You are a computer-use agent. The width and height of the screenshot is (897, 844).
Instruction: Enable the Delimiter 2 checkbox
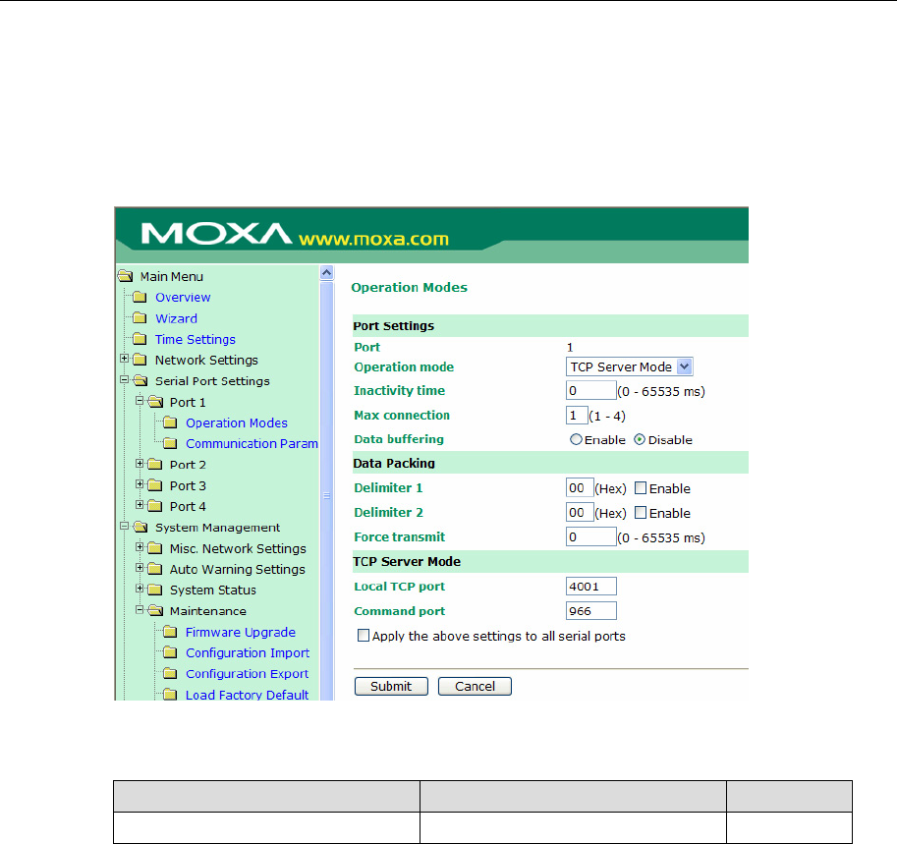pos(641,513)
